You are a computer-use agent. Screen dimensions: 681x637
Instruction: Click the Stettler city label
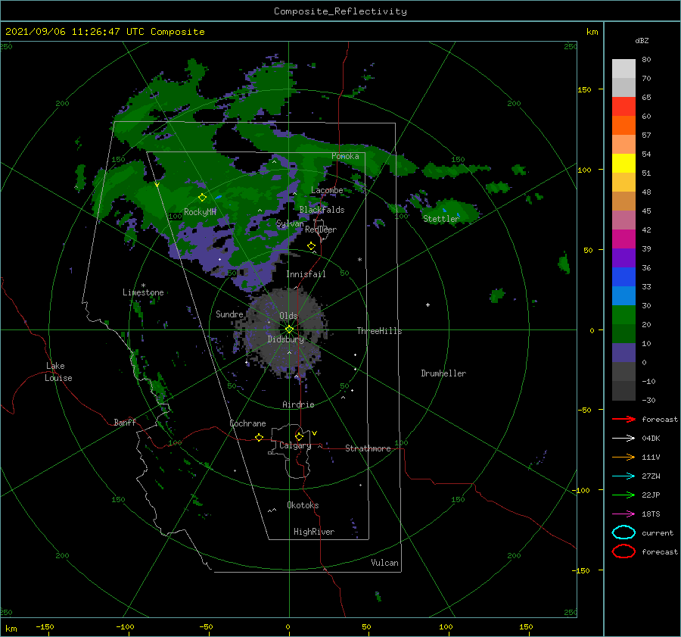tap(441, 219)
